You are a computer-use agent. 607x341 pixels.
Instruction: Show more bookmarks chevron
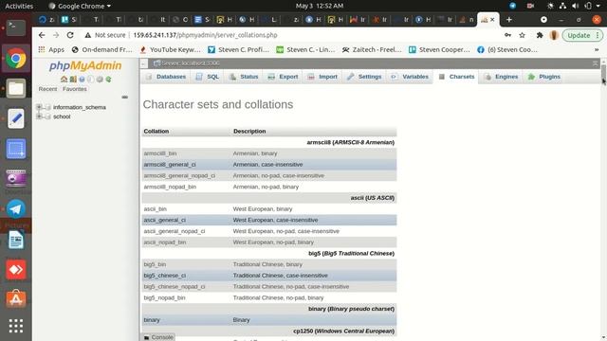(x=597, y=49)
